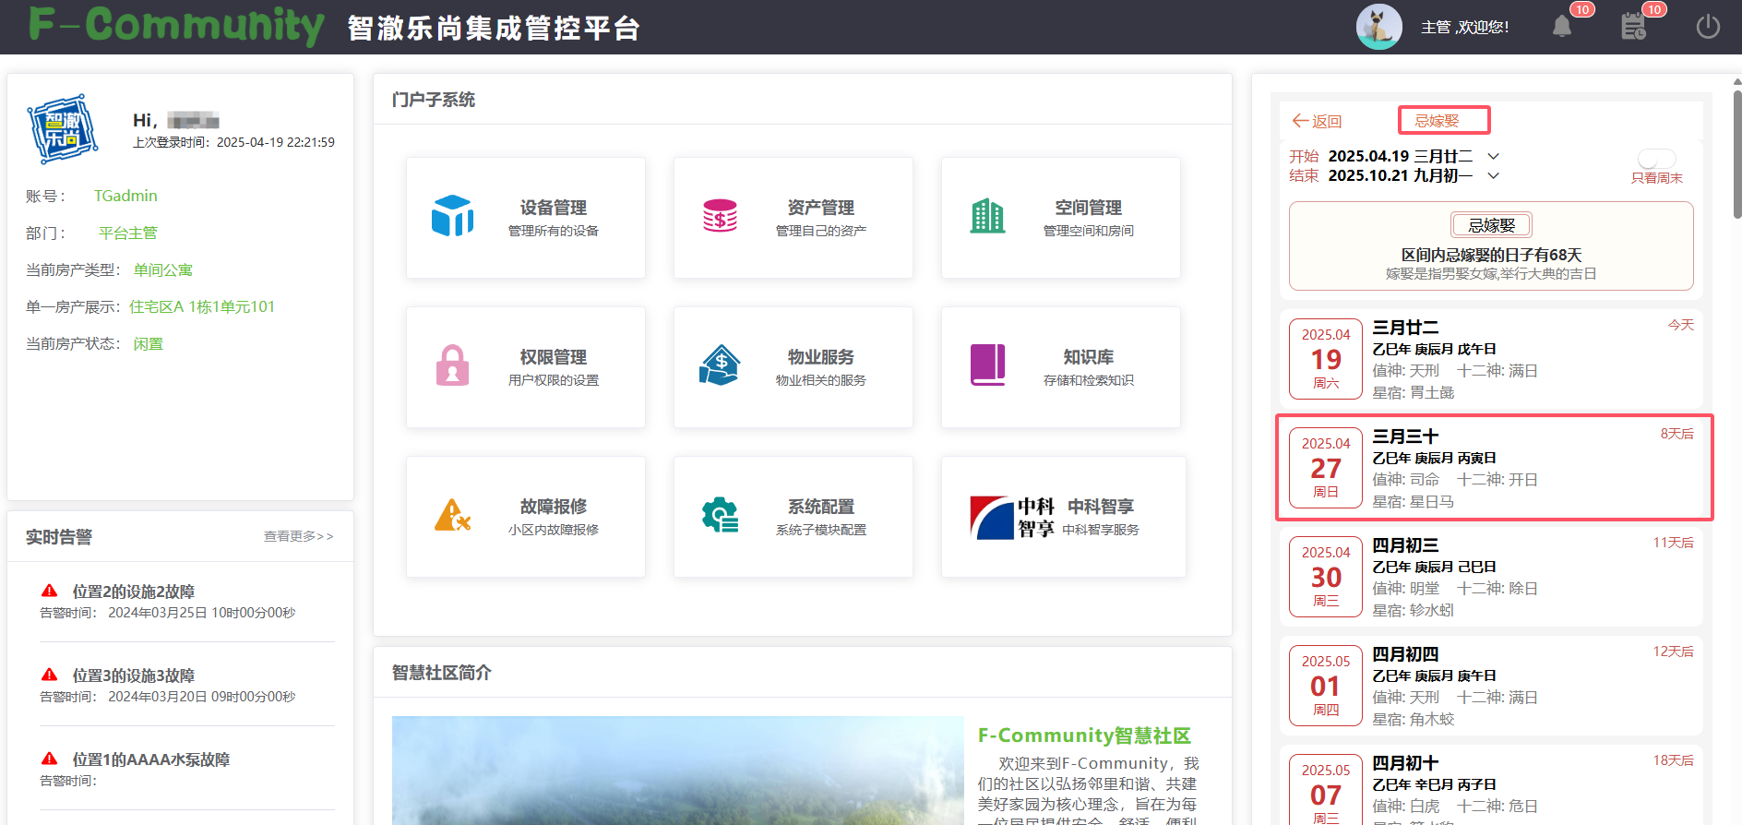This screenshot has height=825, width=1742.
Task: Open the 系统配置 card title
Action: coord(821,507)
